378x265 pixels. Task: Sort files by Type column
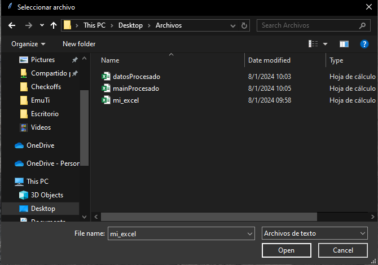pyautogui.click(x=336, y=60)
